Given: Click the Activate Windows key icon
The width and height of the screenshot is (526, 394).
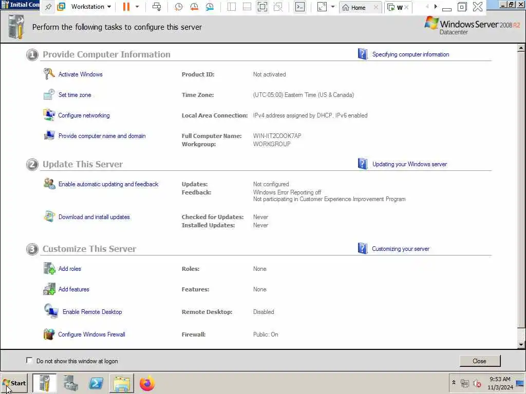Looking at the screenshot, I should tap(49, 74).
